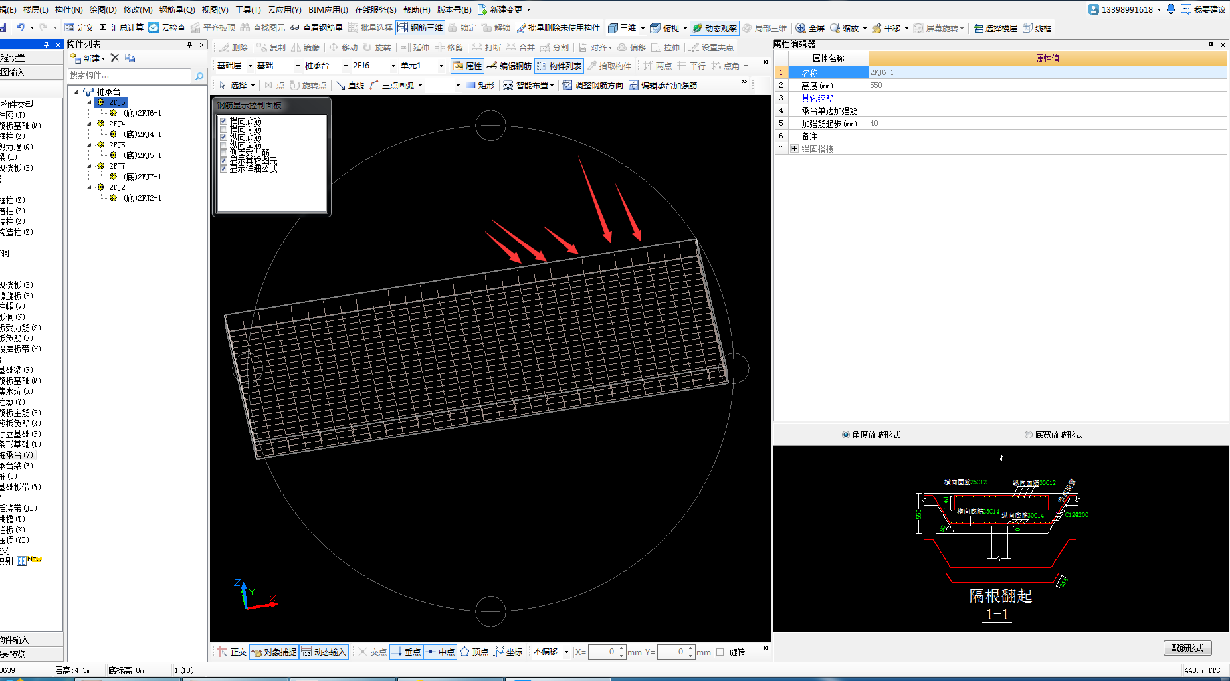Click 调整钢筋方向 tool
Screen dimensions: 1230x681
[x=593, y=85]
